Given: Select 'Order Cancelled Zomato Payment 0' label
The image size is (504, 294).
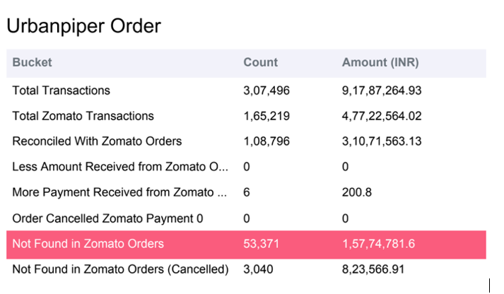Looking at the screenshot, I should click(x=107, y=218).
